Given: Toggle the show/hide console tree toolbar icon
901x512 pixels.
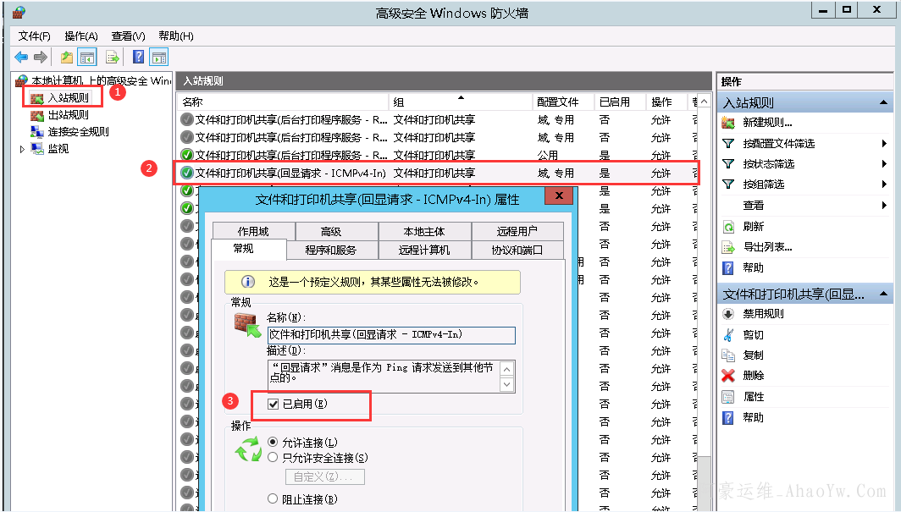Looking at the screenshot, I should point(87,57).
